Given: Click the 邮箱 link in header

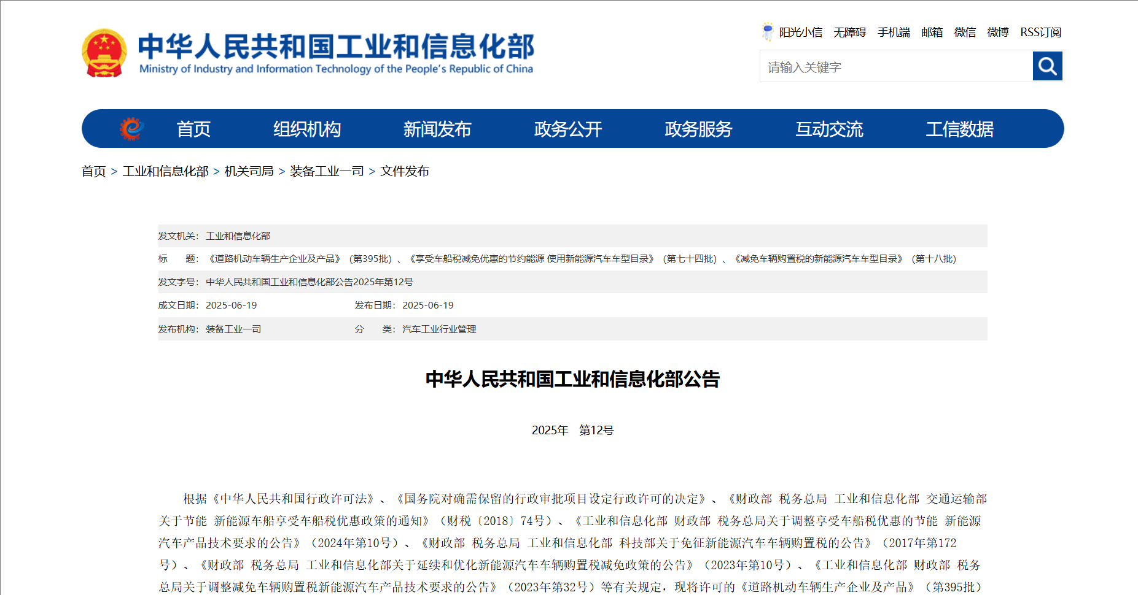Looking at the screenshot, I should coord(932,33).
